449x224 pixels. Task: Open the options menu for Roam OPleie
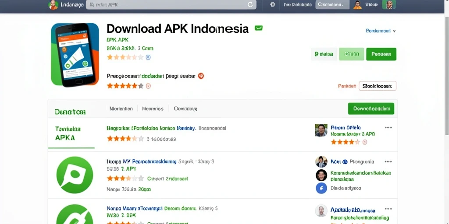388,127
